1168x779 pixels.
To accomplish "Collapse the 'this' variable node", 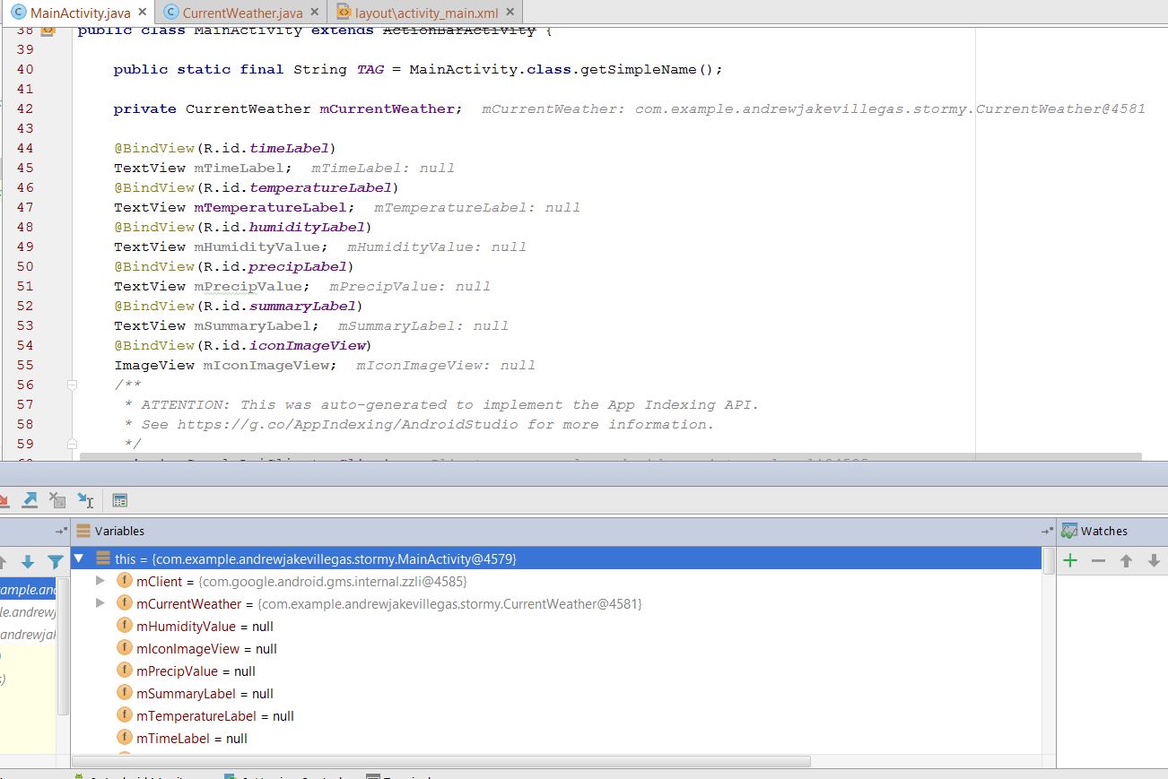I will click(79, 558).
